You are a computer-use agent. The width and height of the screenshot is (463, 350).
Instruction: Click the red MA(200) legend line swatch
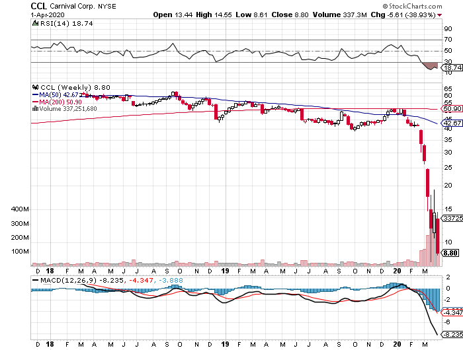35,102
